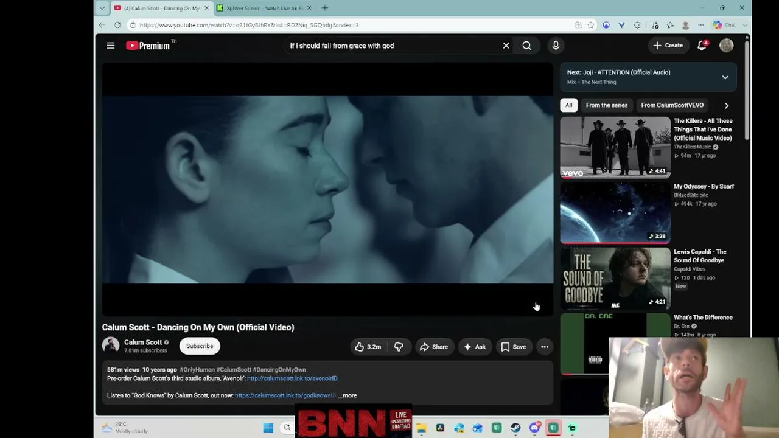This screenshot has width=779, height=438.
Task: Open the godknows link in description
Action: [x=285, y=395]
